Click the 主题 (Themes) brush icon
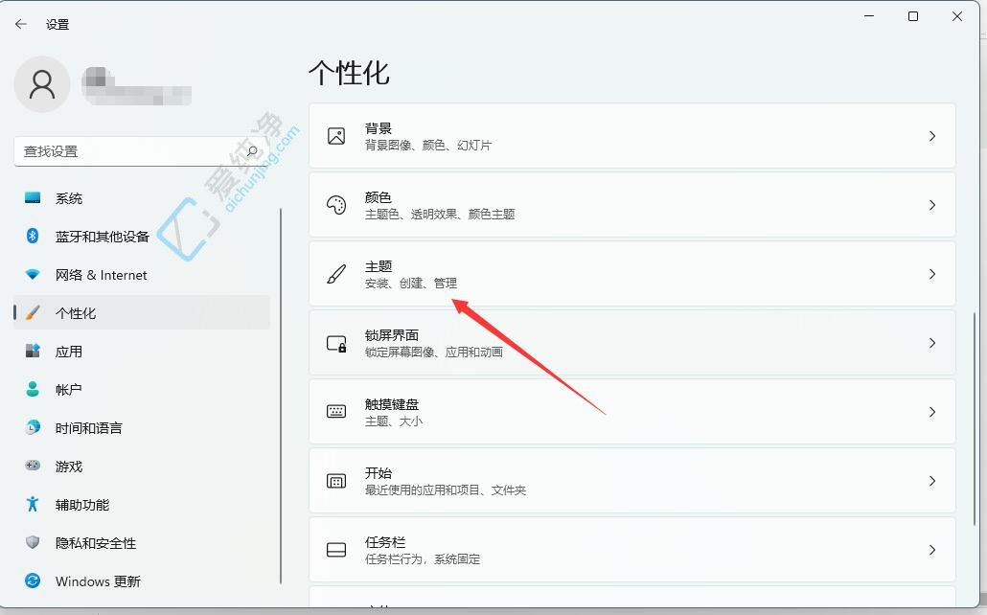This screenshot has width=987, height=615. coord(335,273)
